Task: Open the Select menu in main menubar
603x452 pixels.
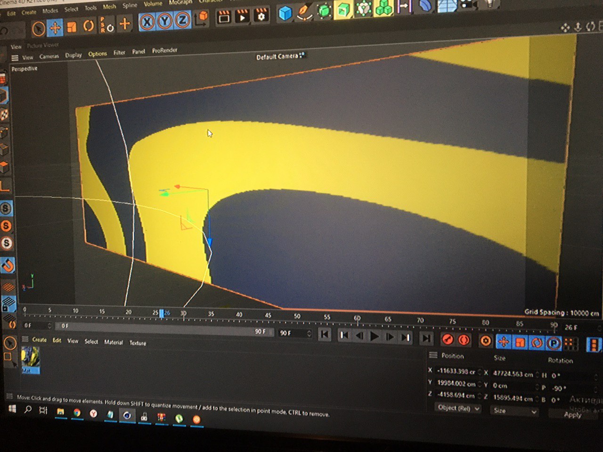Action: point(71,9)
